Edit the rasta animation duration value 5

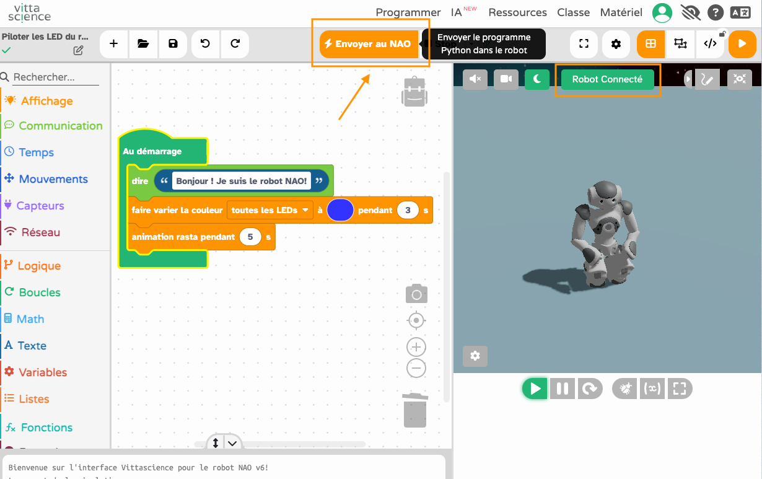[250, 237]
